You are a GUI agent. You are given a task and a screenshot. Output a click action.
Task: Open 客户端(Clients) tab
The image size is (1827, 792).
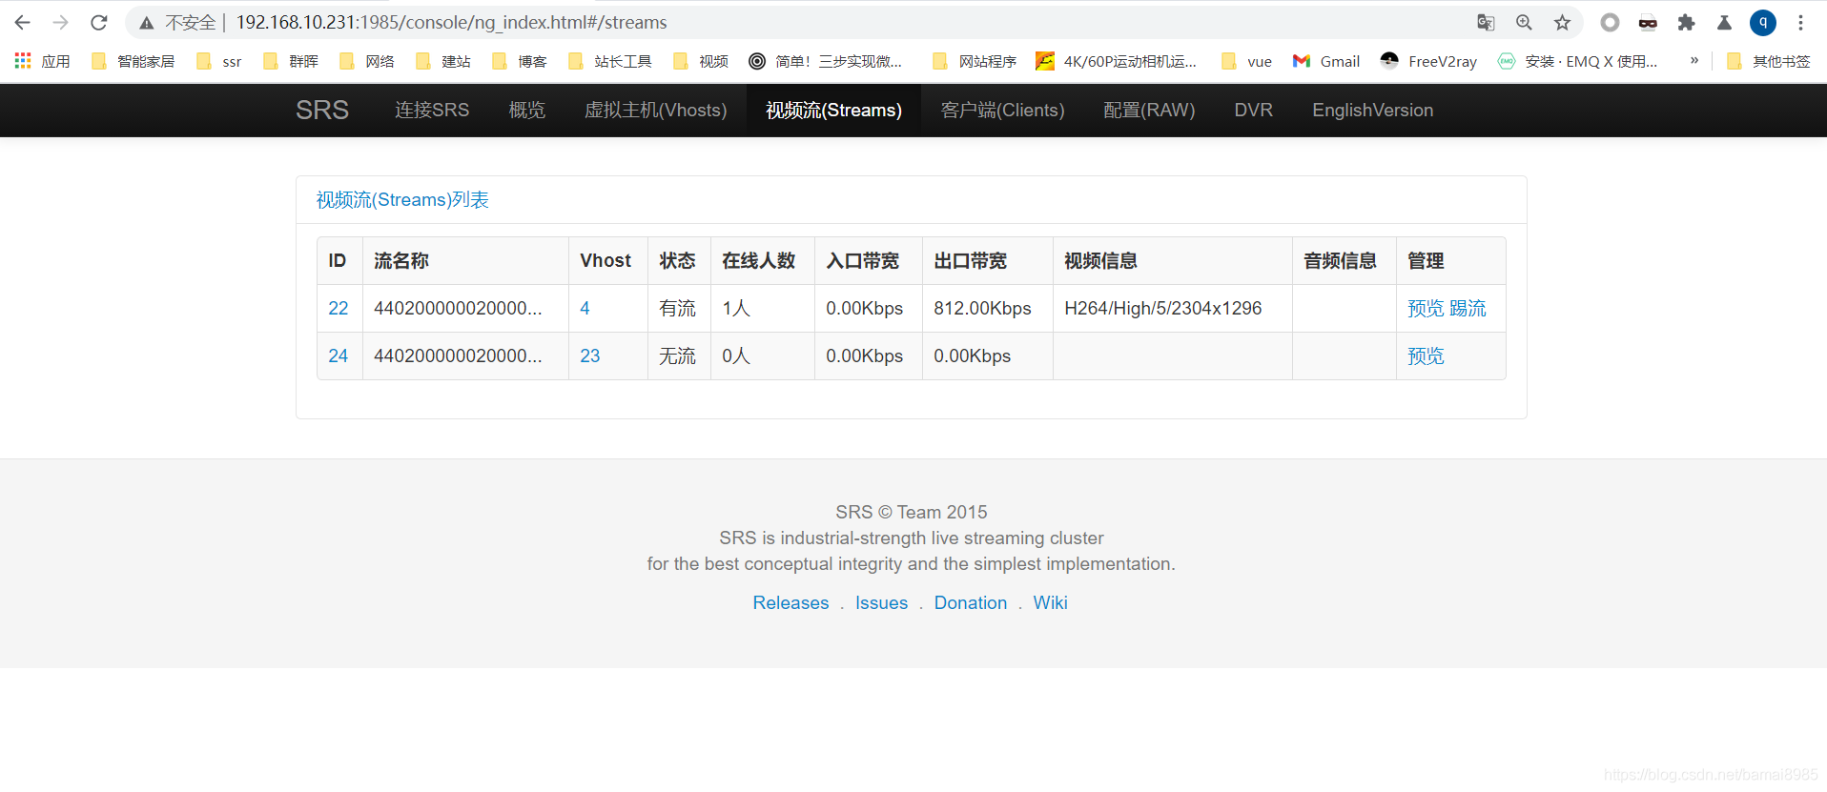click(1003, 110)
